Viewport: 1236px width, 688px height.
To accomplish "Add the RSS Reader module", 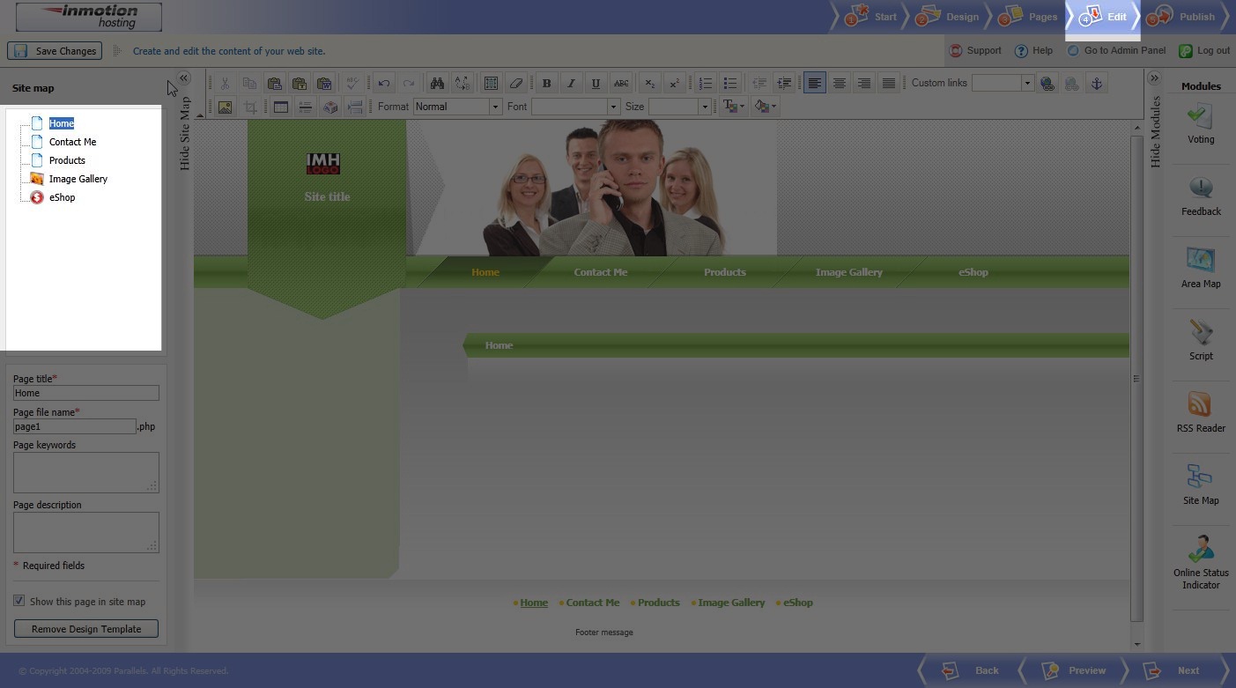I will [x=1201, y=413].
